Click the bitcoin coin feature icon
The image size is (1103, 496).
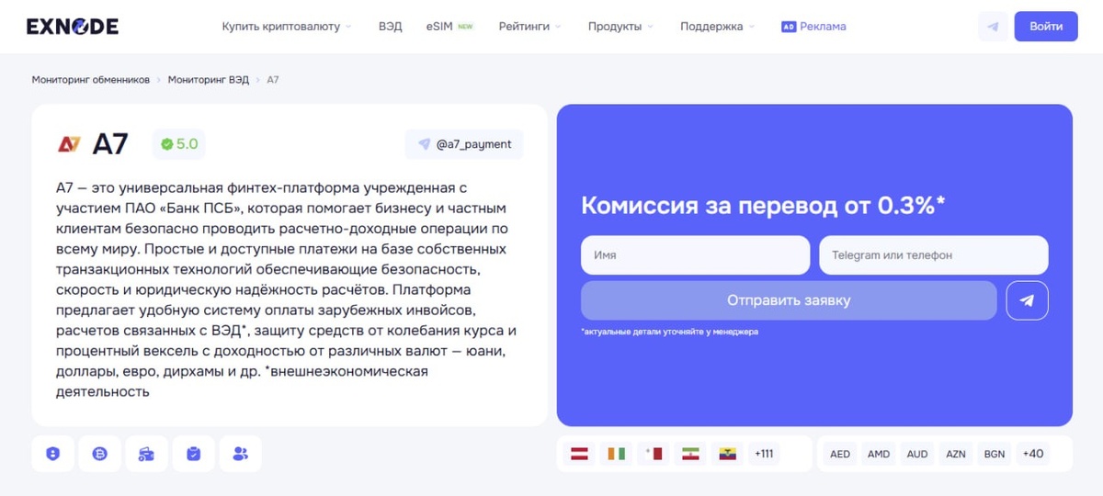tap(100, 454)
